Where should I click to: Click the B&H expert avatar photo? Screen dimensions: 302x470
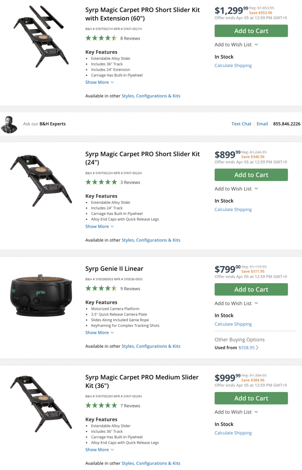(9, 124)
